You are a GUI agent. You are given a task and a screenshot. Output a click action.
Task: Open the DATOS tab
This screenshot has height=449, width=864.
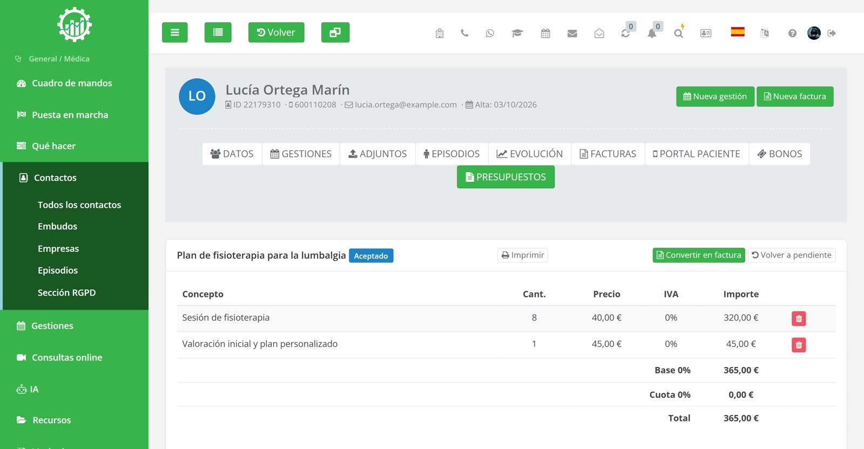[232, 154]
